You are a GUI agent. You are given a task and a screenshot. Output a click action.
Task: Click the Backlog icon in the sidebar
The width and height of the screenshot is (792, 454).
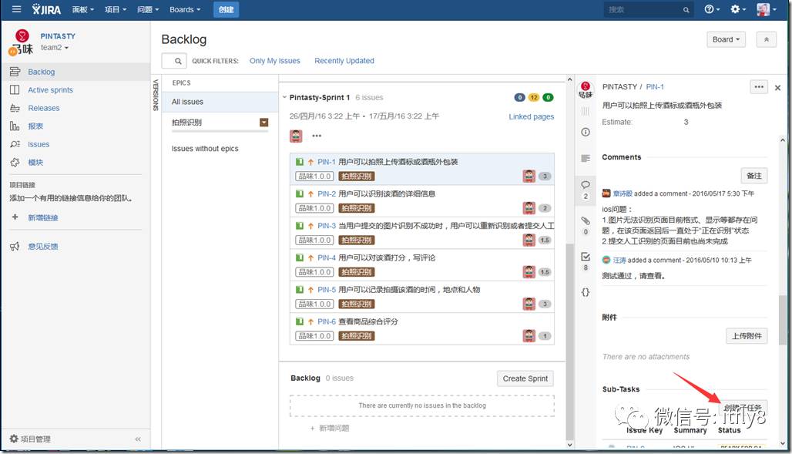click(x=15, y=72)
